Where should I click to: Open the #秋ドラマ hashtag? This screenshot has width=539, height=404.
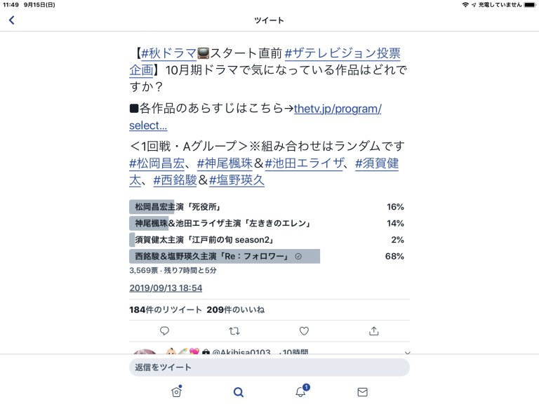tap(167, 53)
